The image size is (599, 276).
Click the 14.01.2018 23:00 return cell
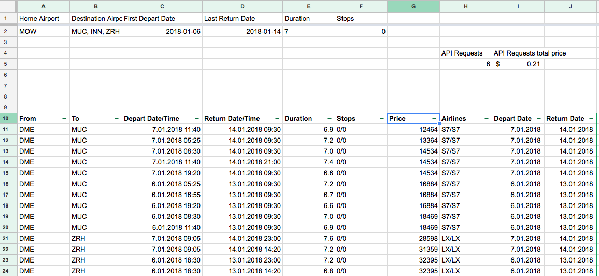coord(243,238)
